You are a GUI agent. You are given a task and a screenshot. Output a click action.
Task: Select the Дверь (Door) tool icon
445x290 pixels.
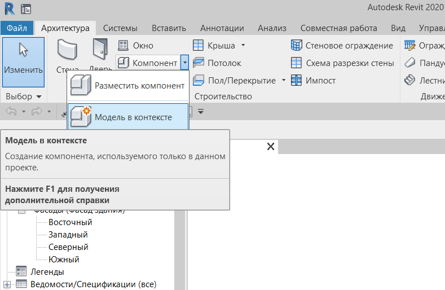[99, 51]
